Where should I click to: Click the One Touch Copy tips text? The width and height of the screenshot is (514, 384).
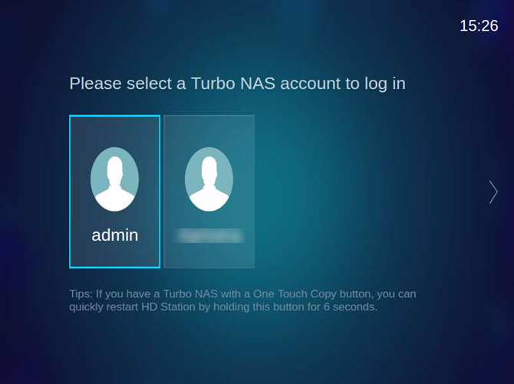242,300
